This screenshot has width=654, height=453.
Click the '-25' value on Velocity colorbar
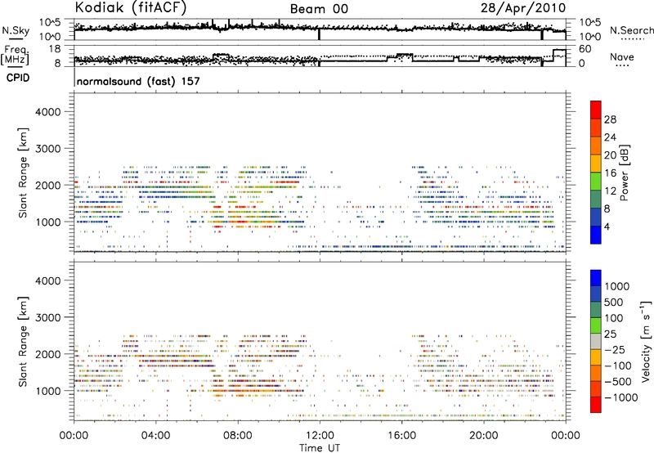click(615, 350)
